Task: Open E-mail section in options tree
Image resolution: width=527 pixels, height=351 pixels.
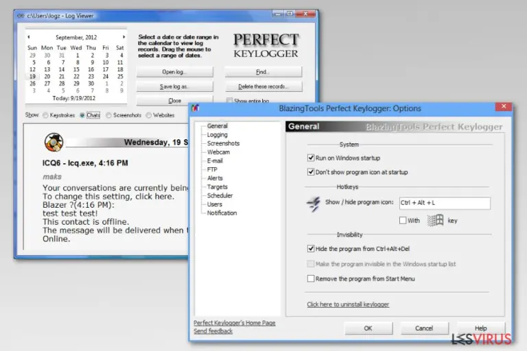Action: click(215, 161)
